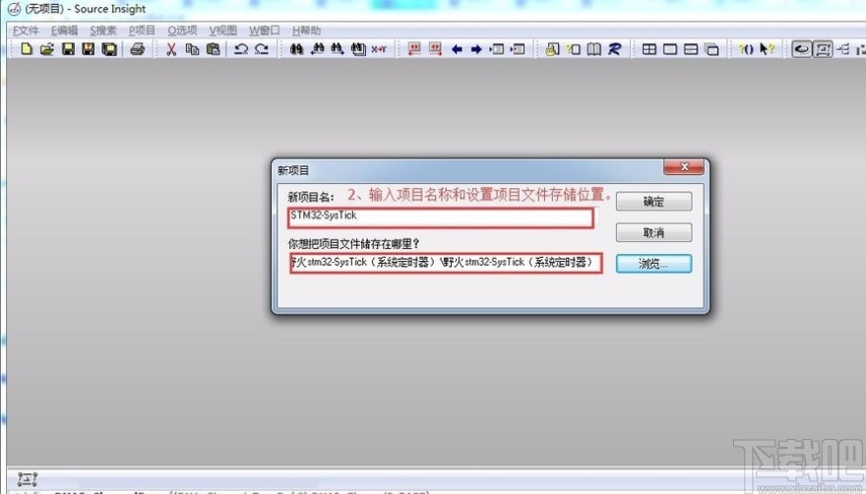Click the Save As toolbar icon

pos(89,49)
